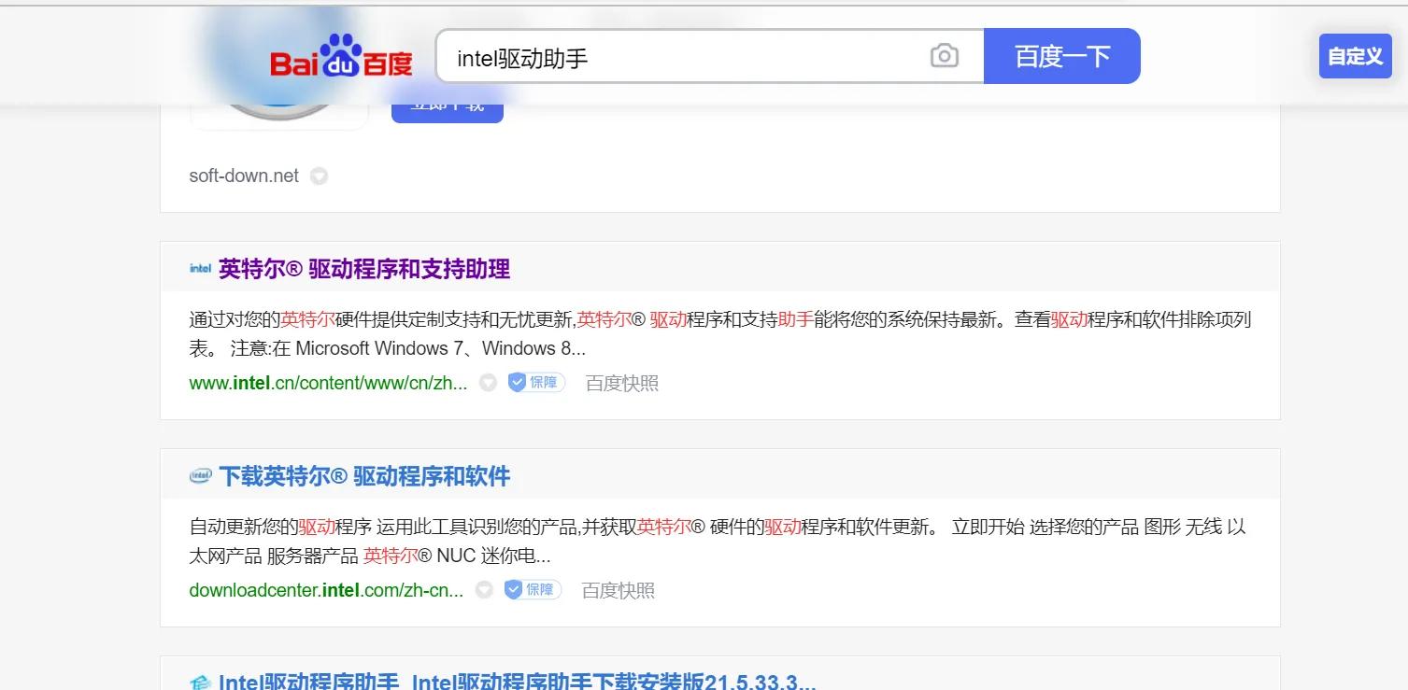Click the 立即下载 download button
1408x690 pixels.
click(x=447, y=104)
